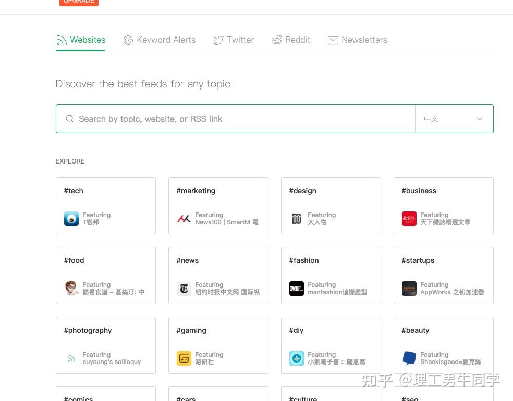This screenshot has width=513, height=401.
Task: Click the manfashion MF icon
Action: 297,288
